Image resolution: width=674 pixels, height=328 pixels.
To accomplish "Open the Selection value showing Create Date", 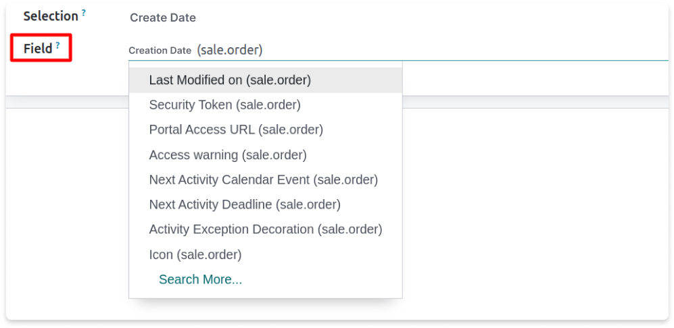I will tap(163, 18).
